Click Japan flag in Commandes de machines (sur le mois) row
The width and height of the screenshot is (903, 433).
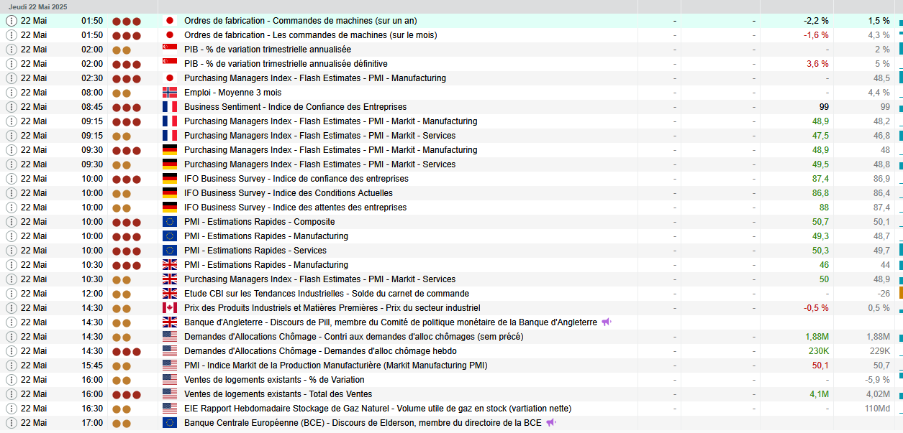pos(170,35)
